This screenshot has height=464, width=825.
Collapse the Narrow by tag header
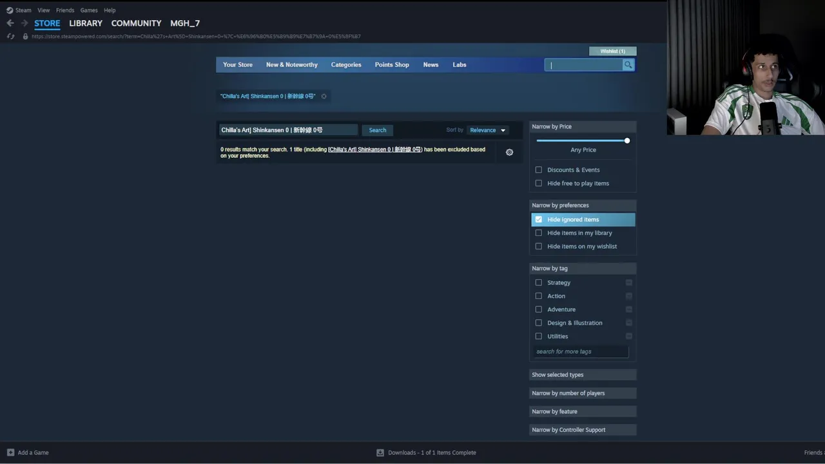click(x=583, y=268)
